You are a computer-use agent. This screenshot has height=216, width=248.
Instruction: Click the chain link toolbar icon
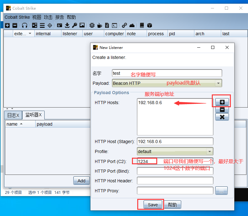coord(124,25)
